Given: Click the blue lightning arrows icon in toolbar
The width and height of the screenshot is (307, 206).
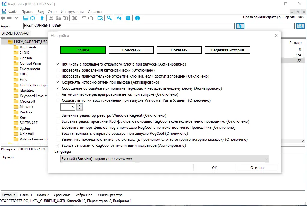Looking at the screenshot, I should (119, 18).
